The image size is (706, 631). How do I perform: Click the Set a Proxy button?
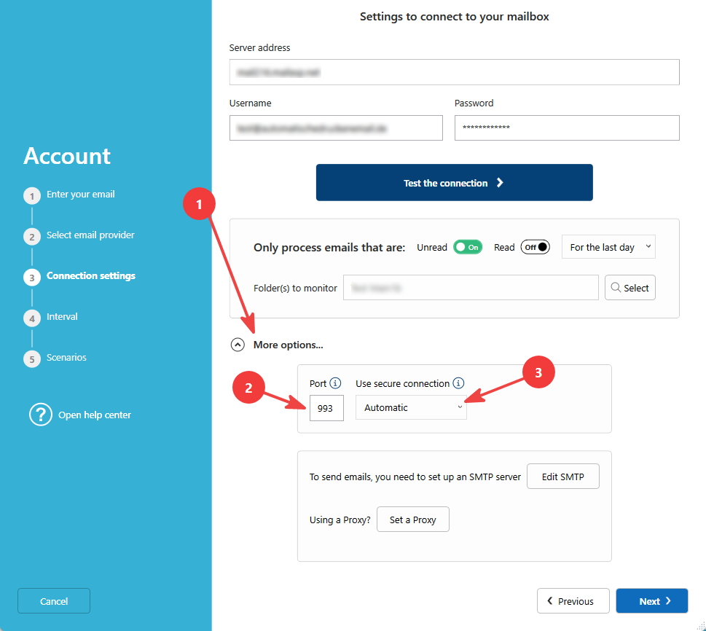click(x=413, y=520)
